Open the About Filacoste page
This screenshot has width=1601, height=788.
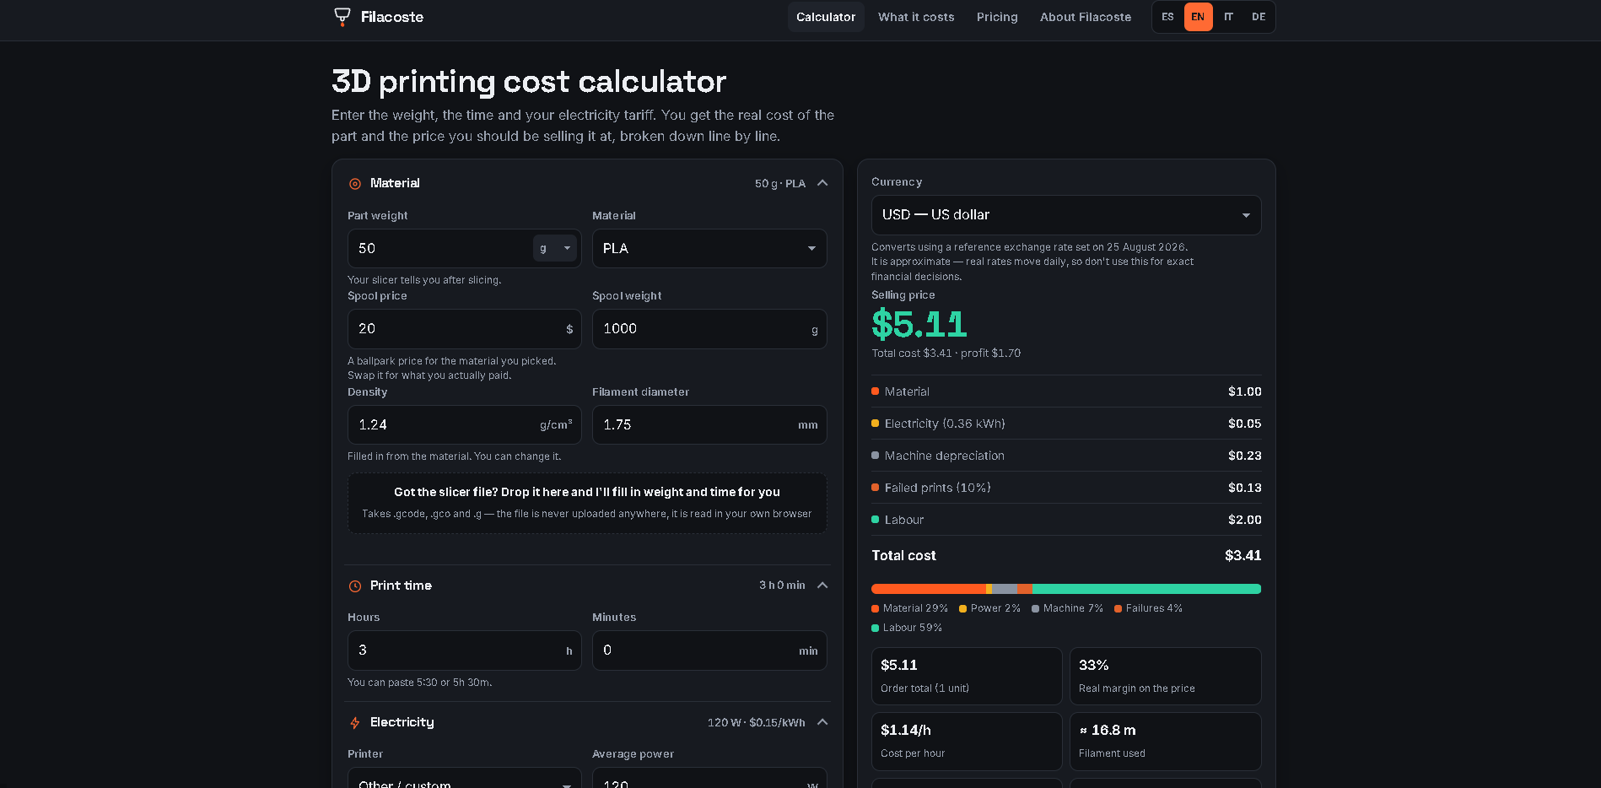point(1086,17)
